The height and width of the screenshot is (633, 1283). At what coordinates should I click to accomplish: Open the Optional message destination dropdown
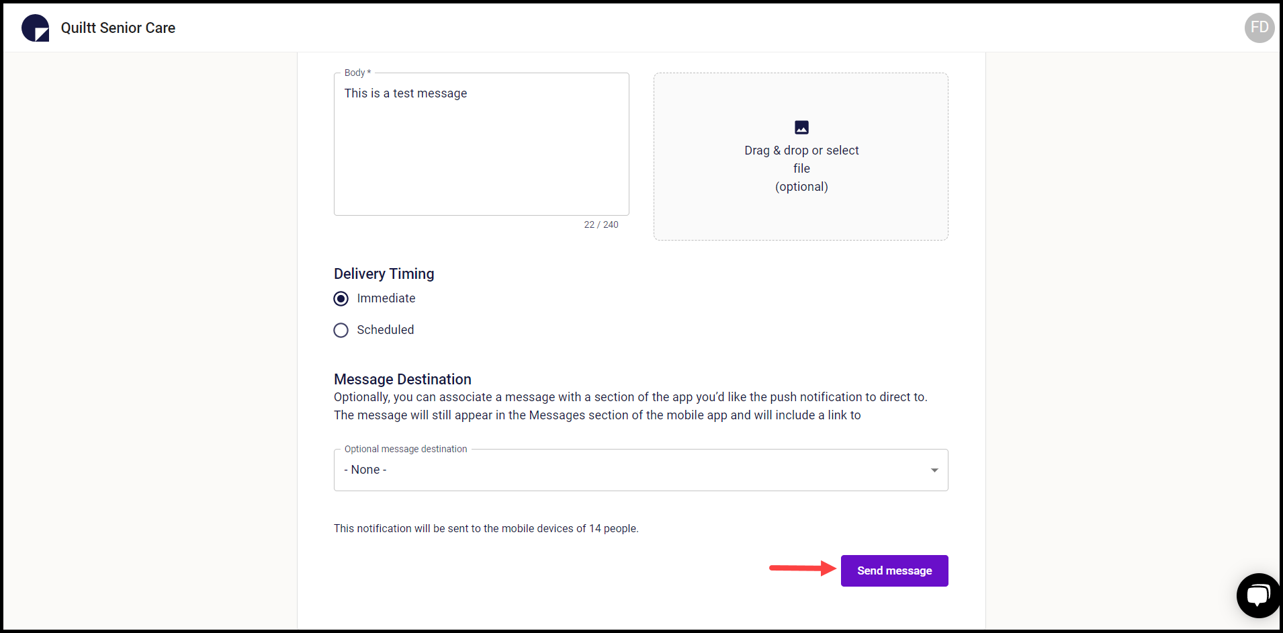(641, 470)
